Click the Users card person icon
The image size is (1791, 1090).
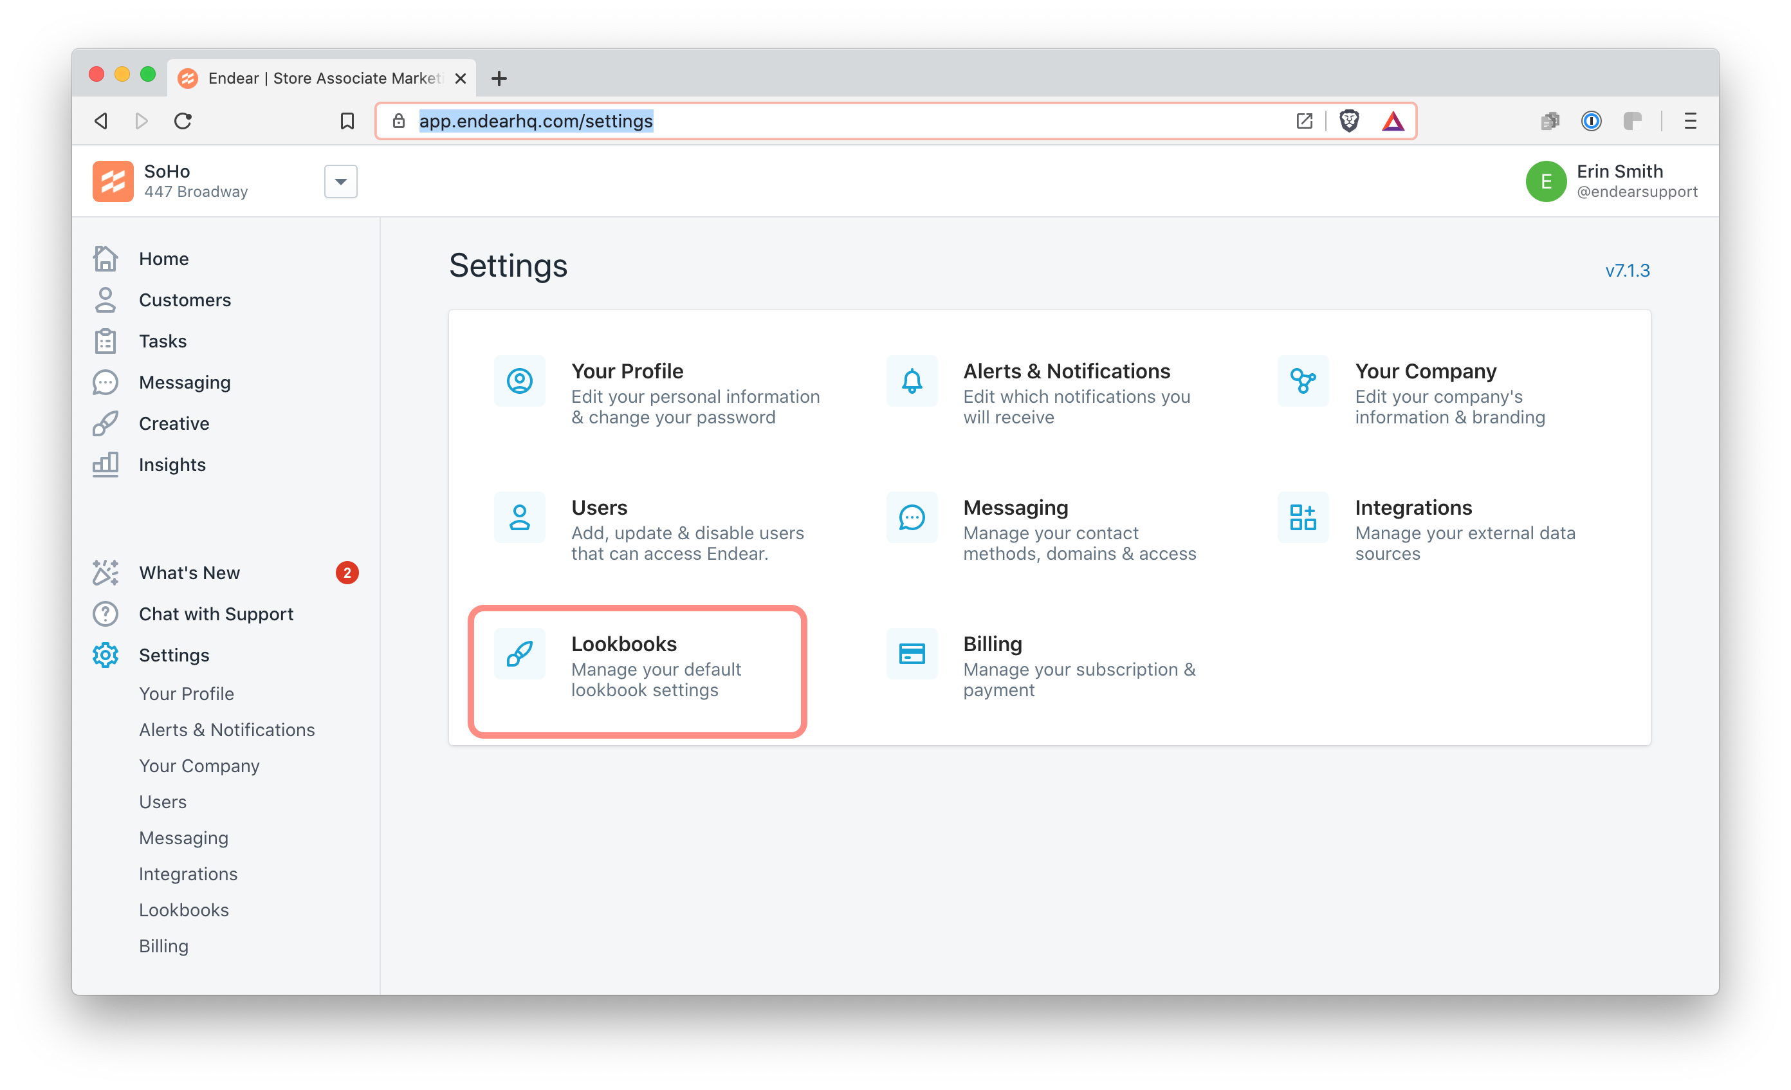click(520, 517)
